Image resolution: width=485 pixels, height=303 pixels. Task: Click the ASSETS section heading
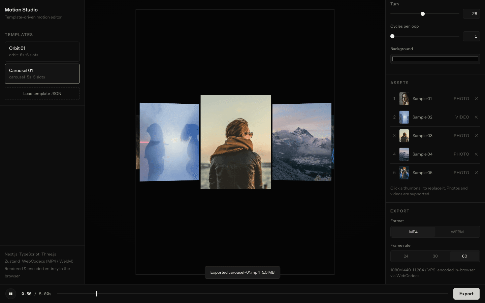point(399,83)
